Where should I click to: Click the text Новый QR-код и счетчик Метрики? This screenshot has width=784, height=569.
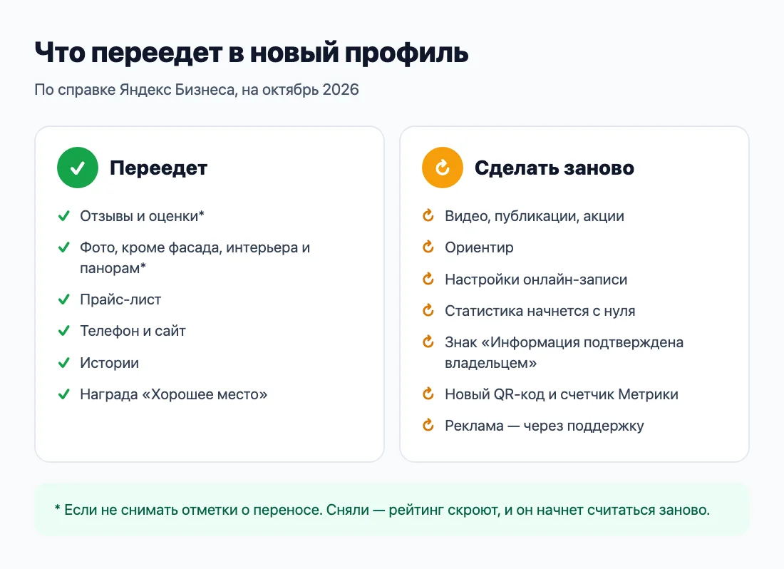pyautogui.click(x=562, y=394)
